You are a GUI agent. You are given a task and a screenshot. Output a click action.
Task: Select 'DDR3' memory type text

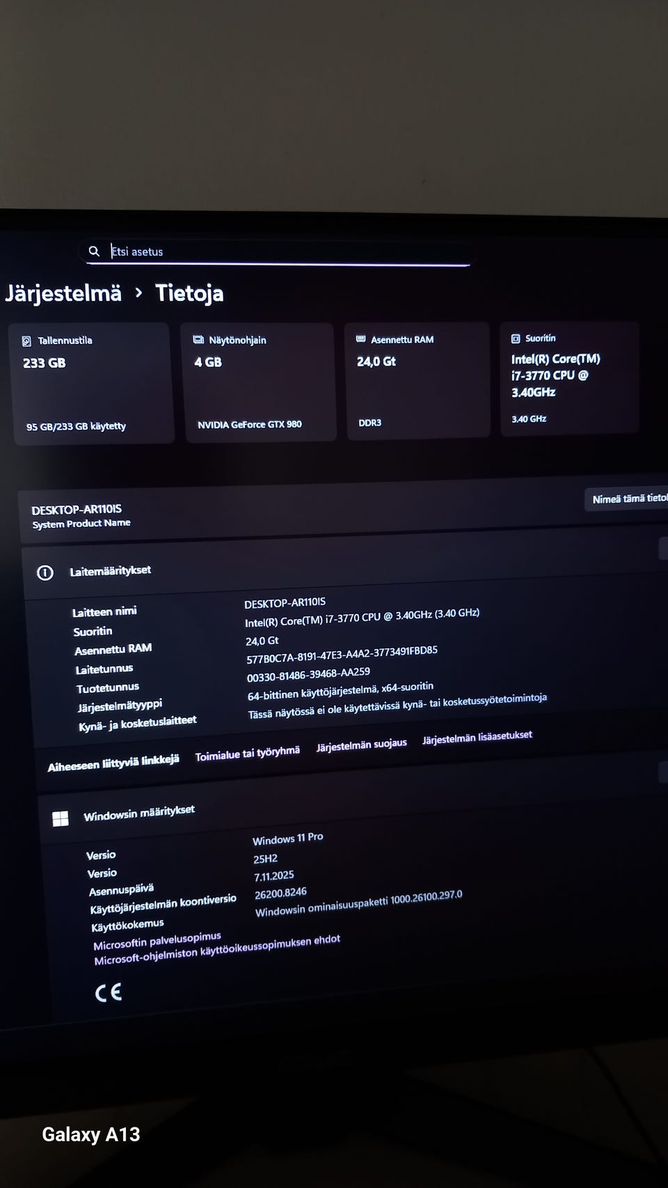370,423
